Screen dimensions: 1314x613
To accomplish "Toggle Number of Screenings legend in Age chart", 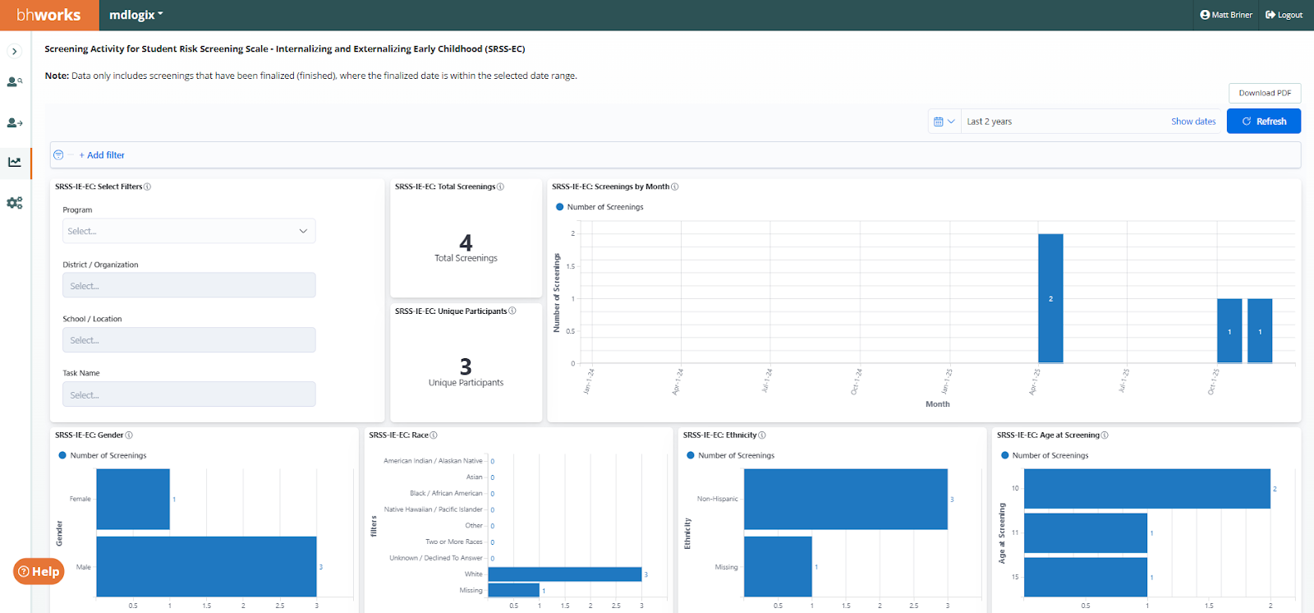I will [1045, 455].
